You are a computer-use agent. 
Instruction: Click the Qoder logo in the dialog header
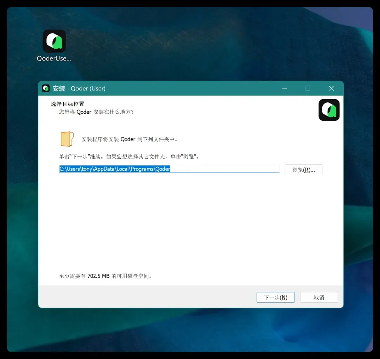[329, 110]
